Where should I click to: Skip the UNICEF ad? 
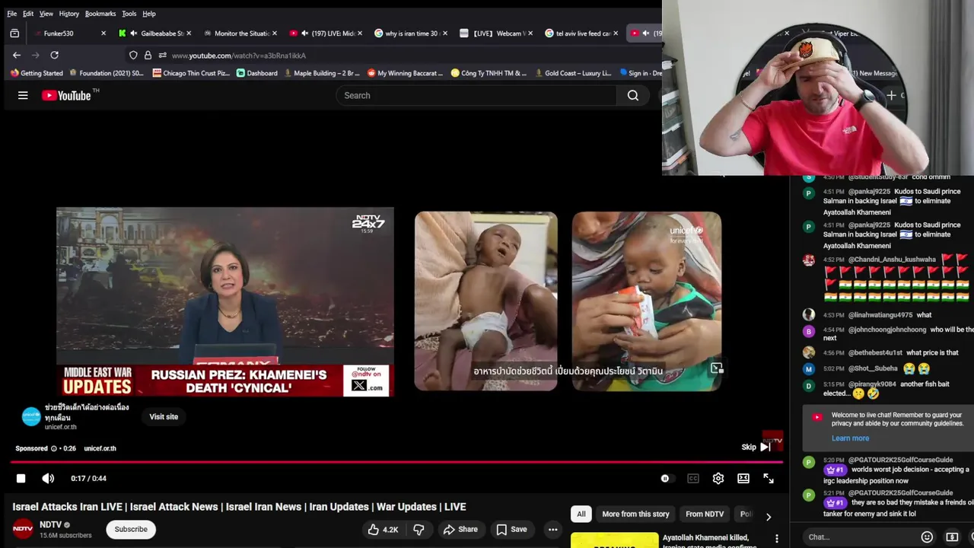tap(756, 447)
